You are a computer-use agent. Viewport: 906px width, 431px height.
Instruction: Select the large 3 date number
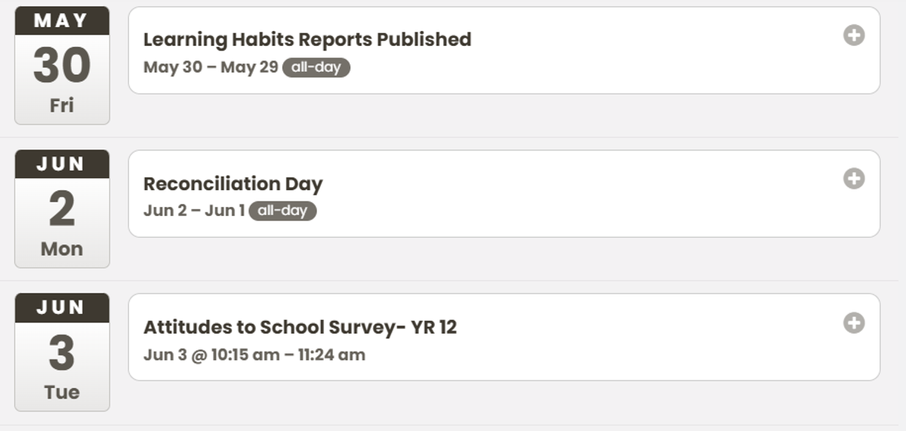pos(62,352)
